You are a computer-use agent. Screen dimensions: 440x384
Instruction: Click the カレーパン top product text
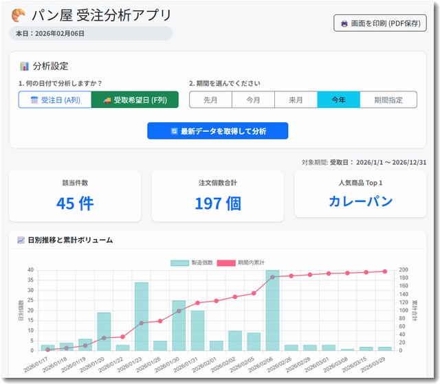click(x=360, y=201)
